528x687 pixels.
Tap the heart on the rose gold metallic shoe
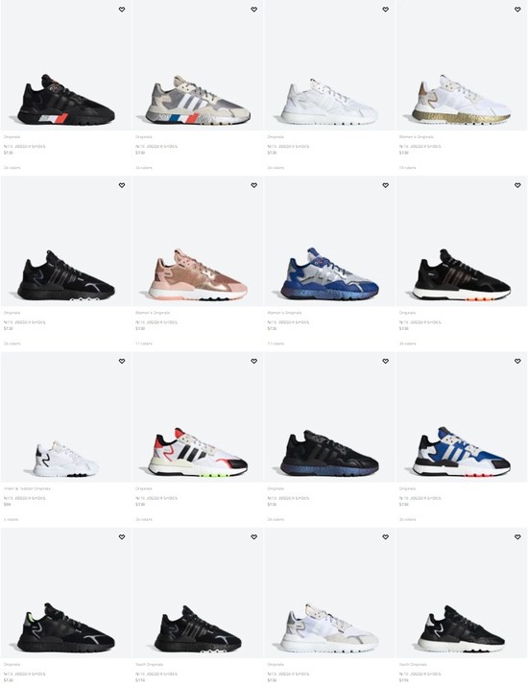(253, 185)
